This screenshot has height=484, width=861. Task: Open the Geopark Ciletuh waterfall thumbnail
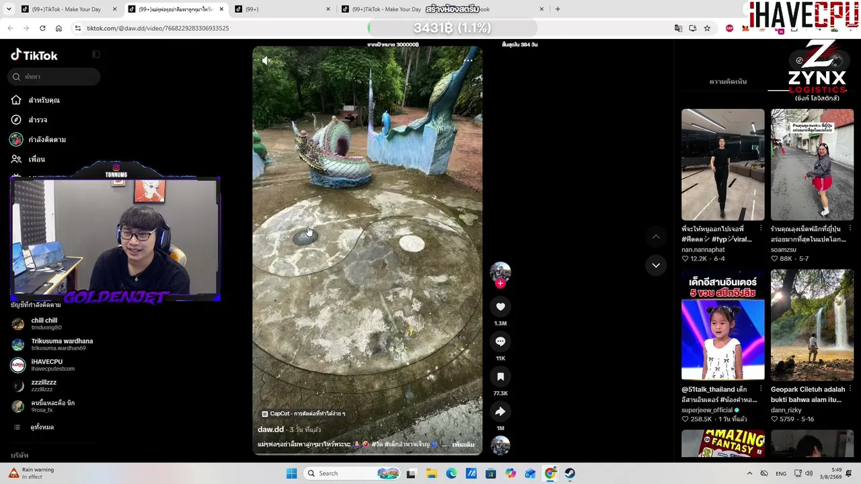pos(812,325)
